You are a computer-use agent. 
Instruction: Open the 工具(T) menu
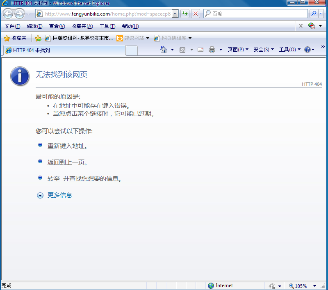107,26
